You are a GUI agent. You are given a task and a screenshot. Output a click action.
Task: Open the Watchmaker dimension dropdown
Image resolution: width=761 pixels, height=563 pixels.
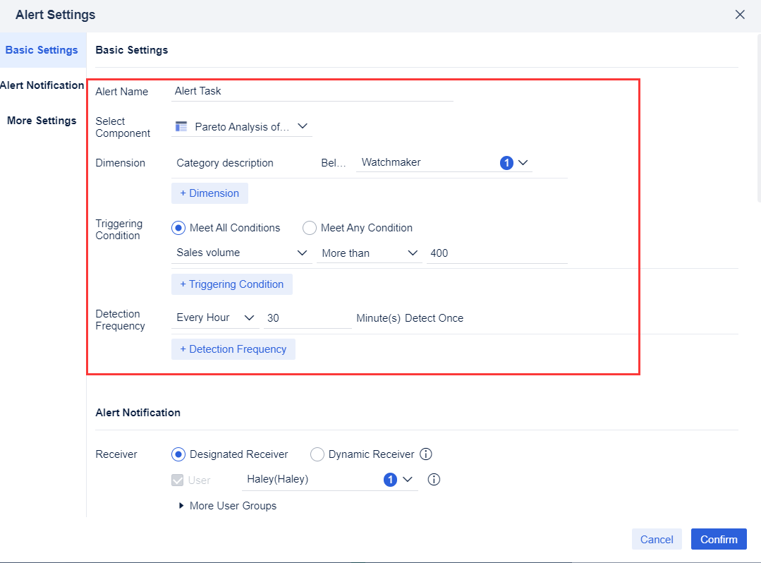click(x=523, y=162)
